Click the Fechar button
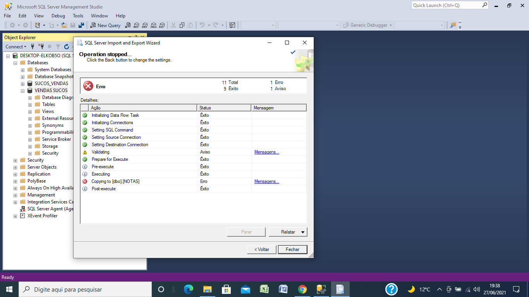The width and height of the screenshot is (529, 297). pyautogui.click(x=292, y=249)
